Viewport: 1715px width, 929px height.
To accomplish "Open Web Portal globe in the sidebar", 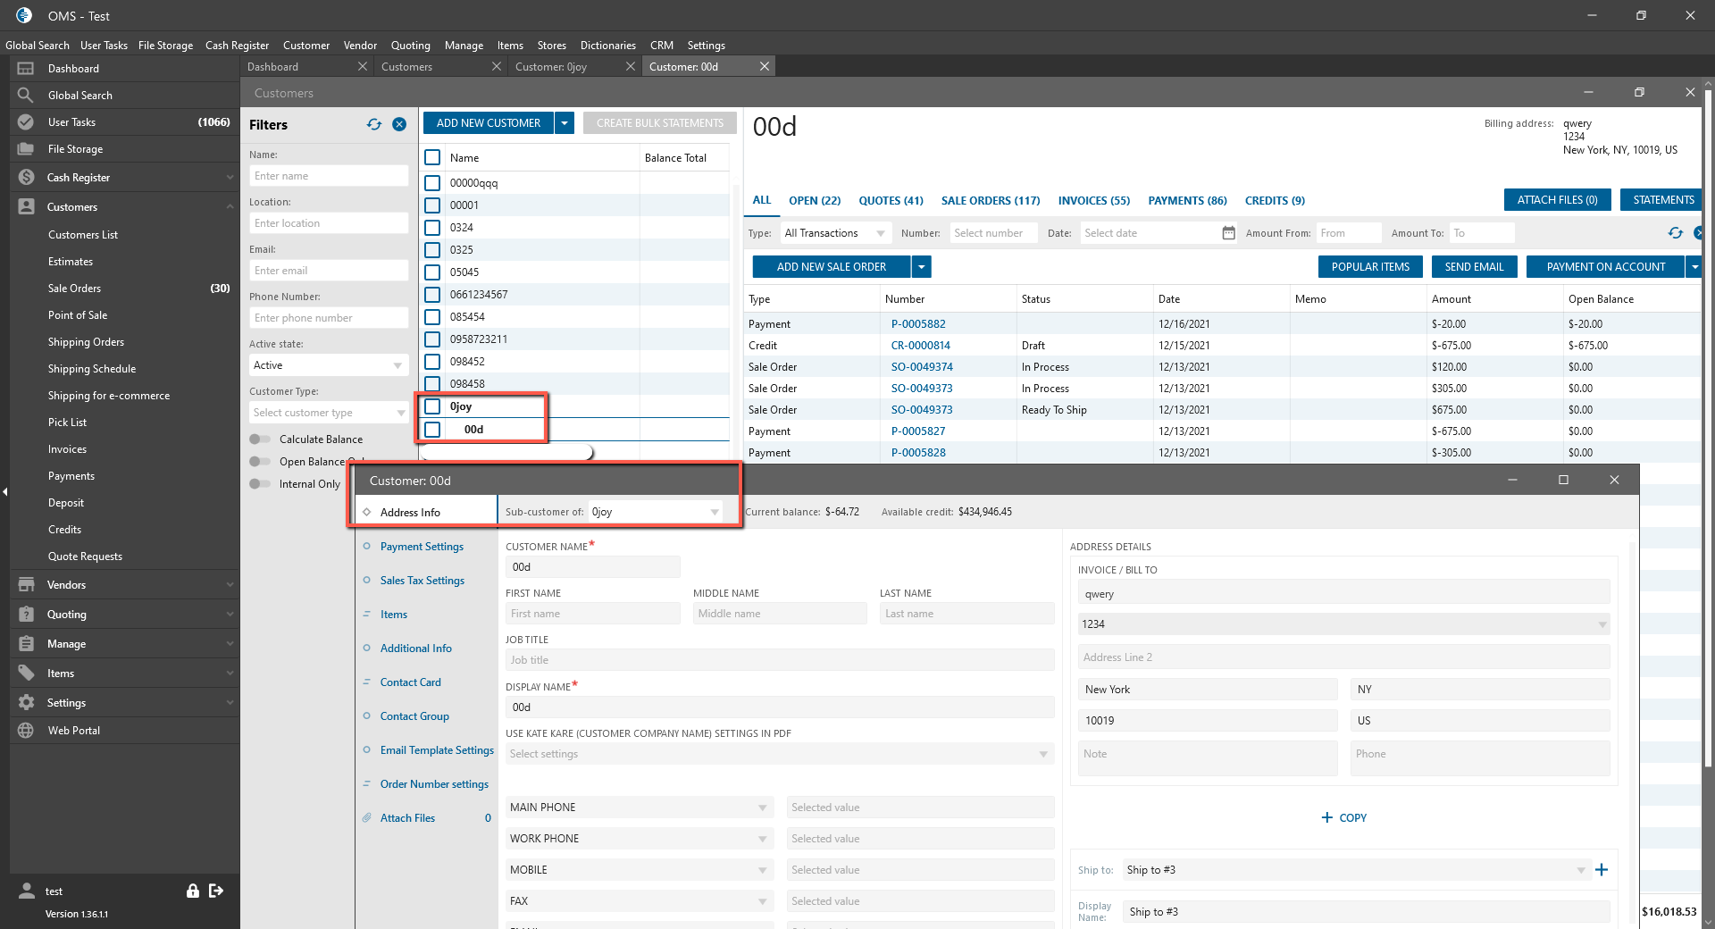I will coord(26,731).
